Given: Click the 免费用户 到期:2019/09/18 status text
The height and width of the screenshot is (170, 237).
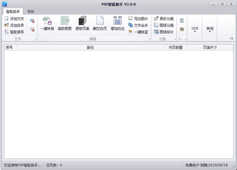Looking at the screenshot, I should (207, 165).
